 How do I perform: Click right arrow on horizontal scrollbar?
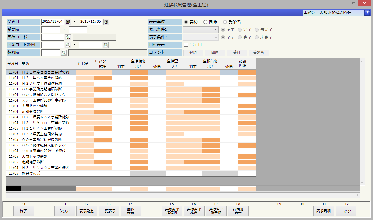coord(358,195)
